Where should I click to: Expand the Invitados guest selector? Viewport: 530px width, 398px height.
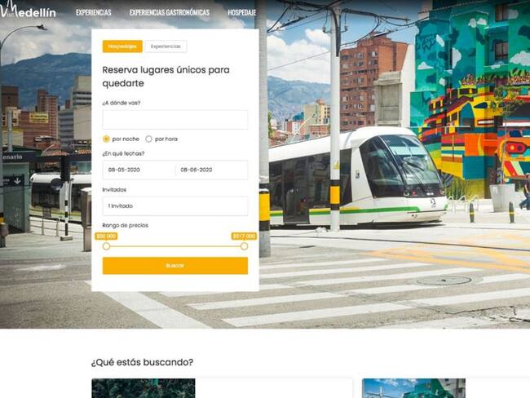174,206
